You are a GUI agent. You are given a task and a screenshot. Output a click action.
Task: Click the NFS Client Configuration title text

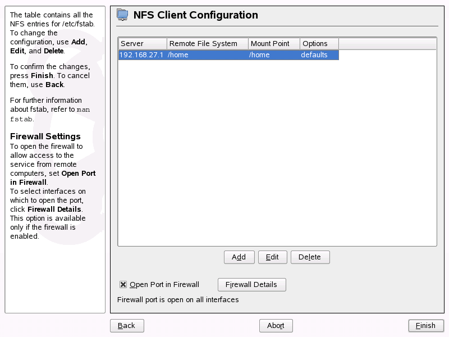(195, 15)
